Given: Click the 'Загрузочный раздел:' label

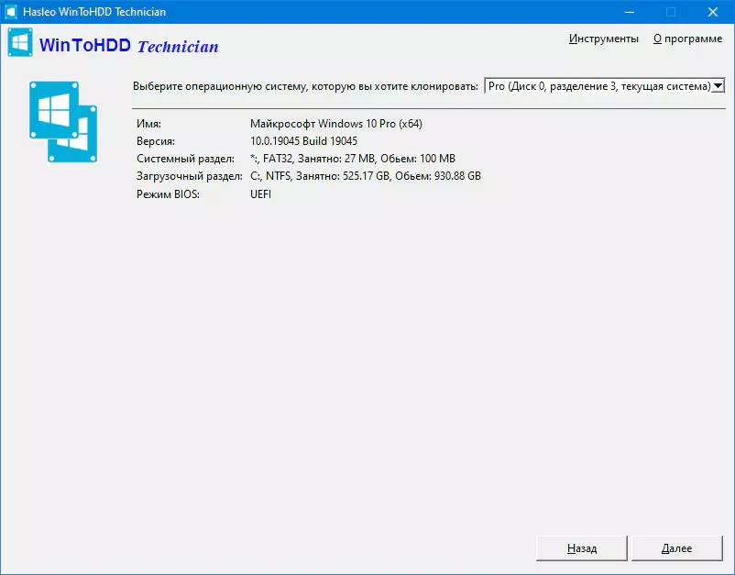Looking at the screenshot, I should tap(190, 176).
